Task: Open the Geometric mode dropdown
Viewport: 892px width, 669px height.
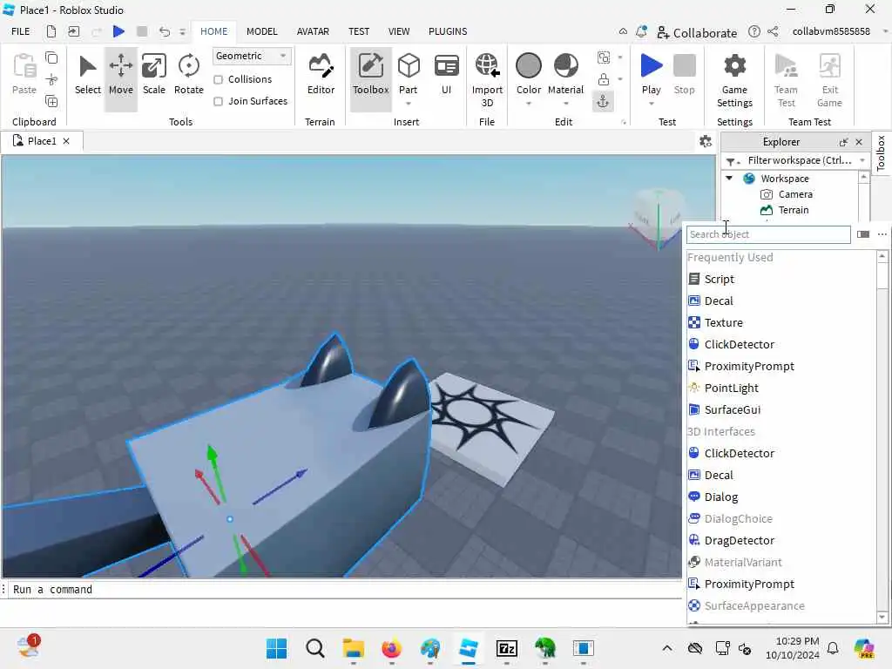Action: (252, 56)
